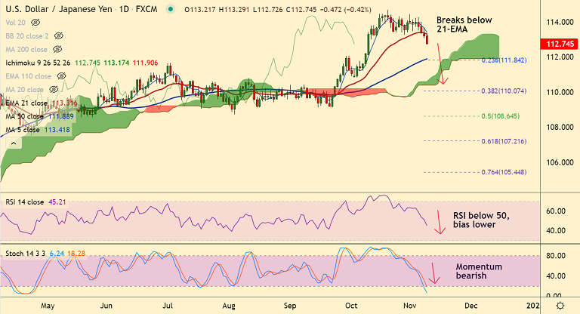
Task: Click the RSI value 45.21
Action: pos(57,202)
